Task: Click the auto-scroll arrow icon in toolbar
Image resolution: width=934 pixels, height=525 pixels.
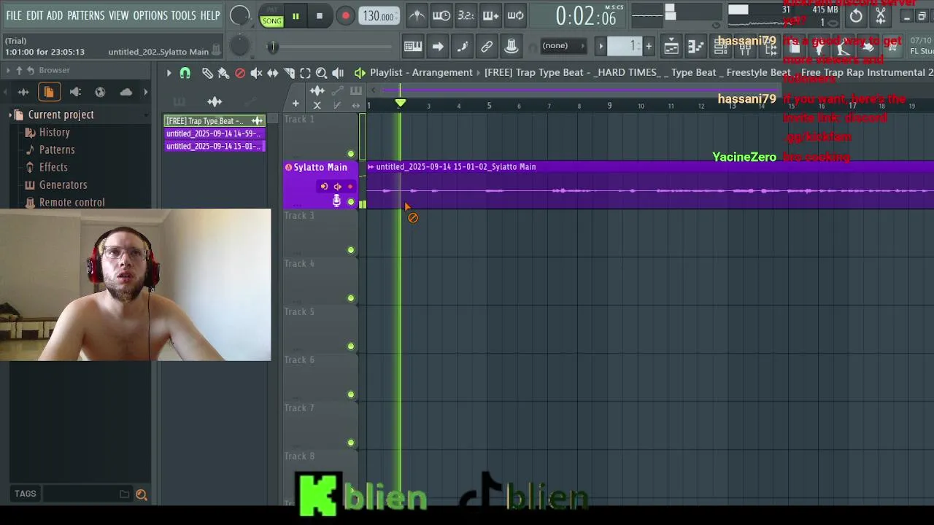Action: [x=438, y=46]
